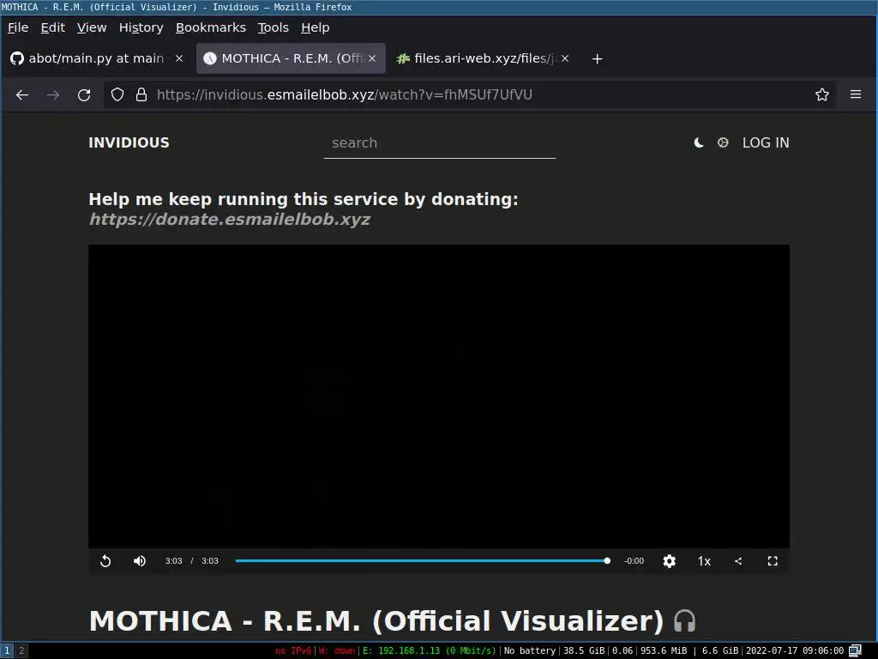878x659 pixels.
Task: Click the replay video button
Action: pos(105,561)
